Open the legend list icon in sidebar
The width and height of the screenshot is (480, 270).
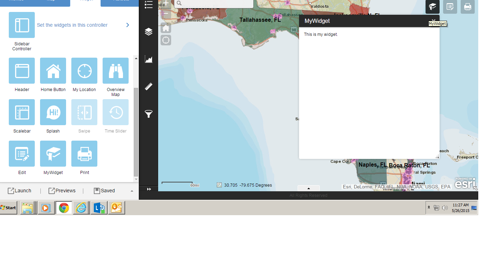click(149, 5)
